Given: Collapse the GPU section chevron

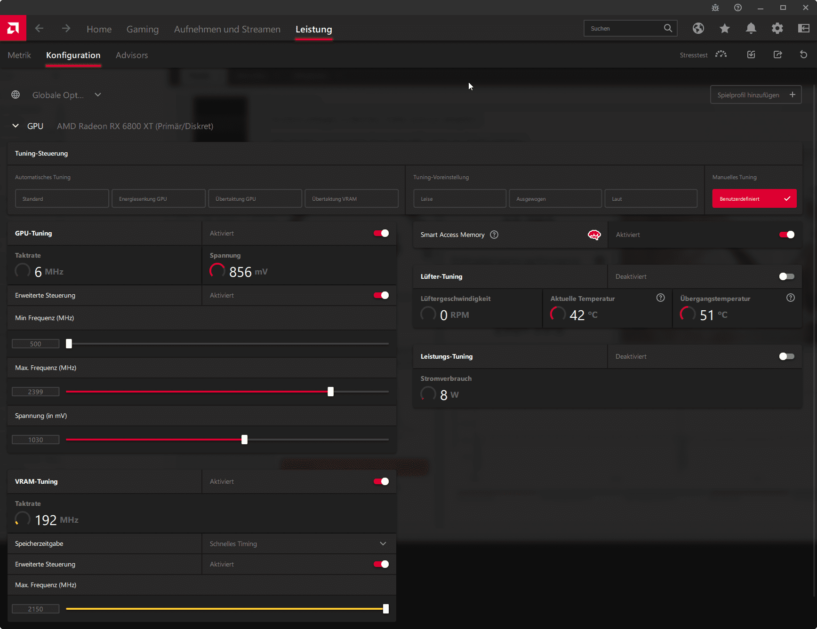Looking at the screenshot, I should click(x=16, y=126).
